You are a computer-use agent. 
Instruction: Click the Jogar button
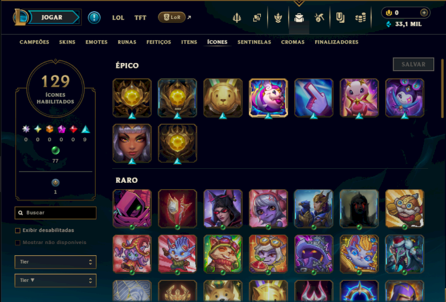coord(52,17)
